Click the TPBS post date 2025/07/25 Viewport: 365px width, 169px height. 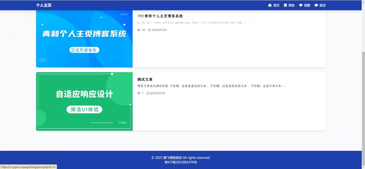click(159, 30)
